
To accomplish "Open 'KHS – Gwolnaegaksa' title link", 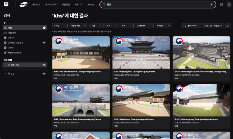I will click(201, 71).
